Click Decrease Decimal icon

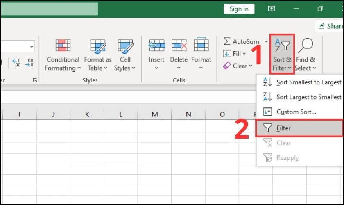(29, 63)
